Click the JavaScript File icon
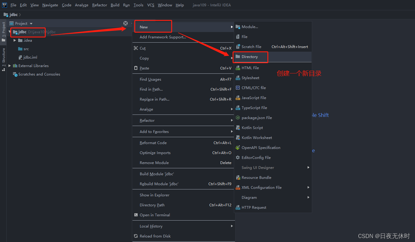 [238, 98]
